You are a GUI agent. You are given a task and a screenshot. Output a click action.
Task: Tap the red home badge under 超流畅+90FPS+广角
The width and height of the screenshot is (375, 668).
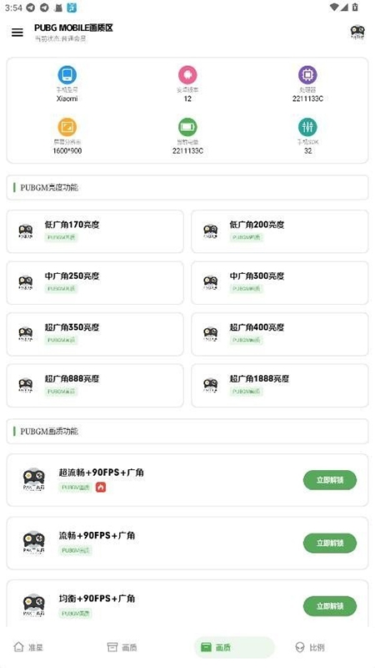point(100,487)
